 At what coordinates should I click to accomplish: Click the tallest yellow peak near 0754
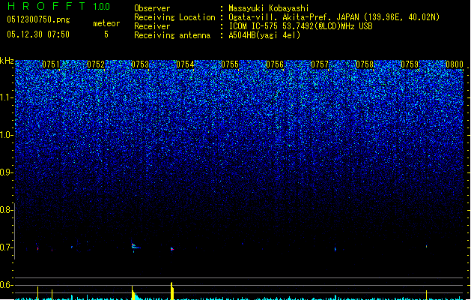pos(171,291)
